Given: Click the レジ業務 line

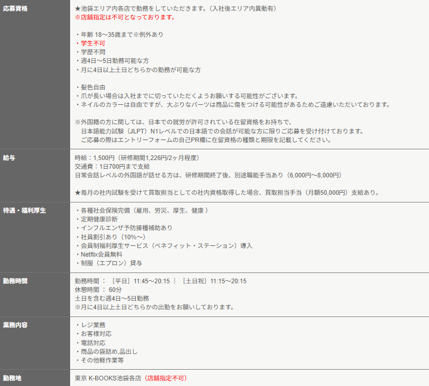Looking at the screenshot, I should pos(90,325).
